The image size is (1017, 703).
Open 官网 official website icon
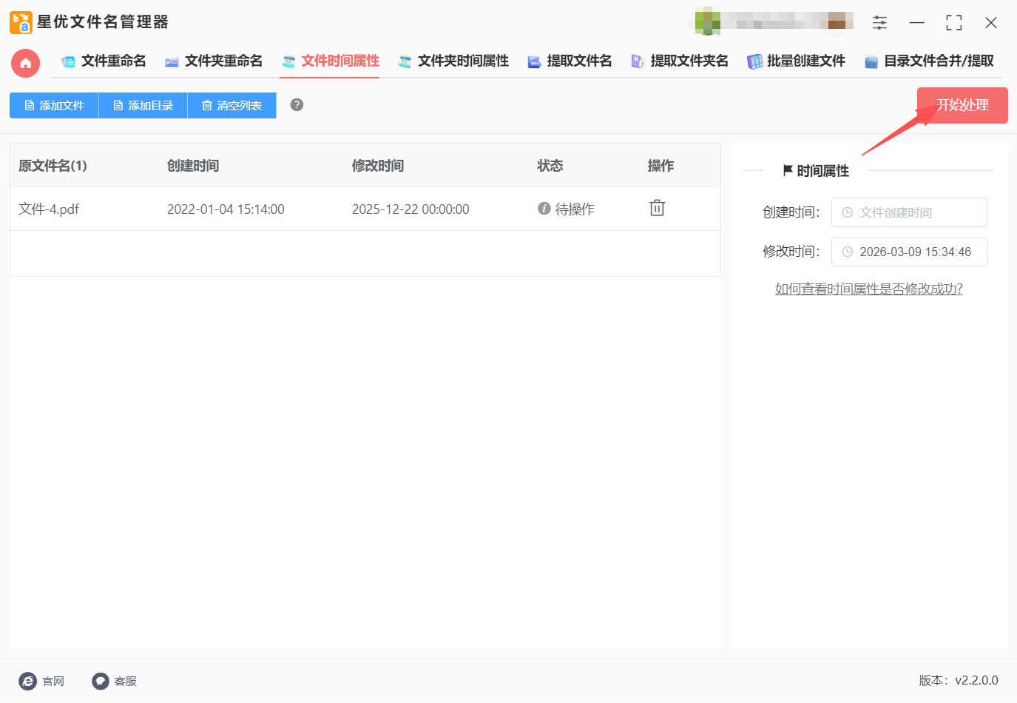28,681
